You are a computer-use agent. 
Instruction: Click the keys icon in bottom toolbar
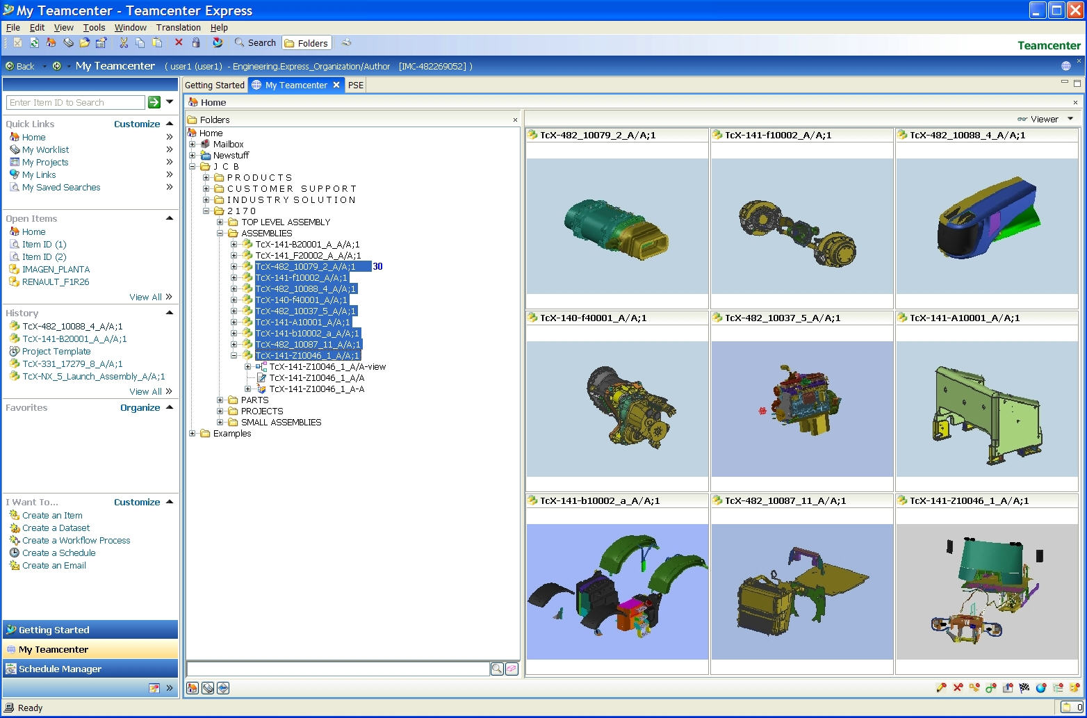pos(974,688)
